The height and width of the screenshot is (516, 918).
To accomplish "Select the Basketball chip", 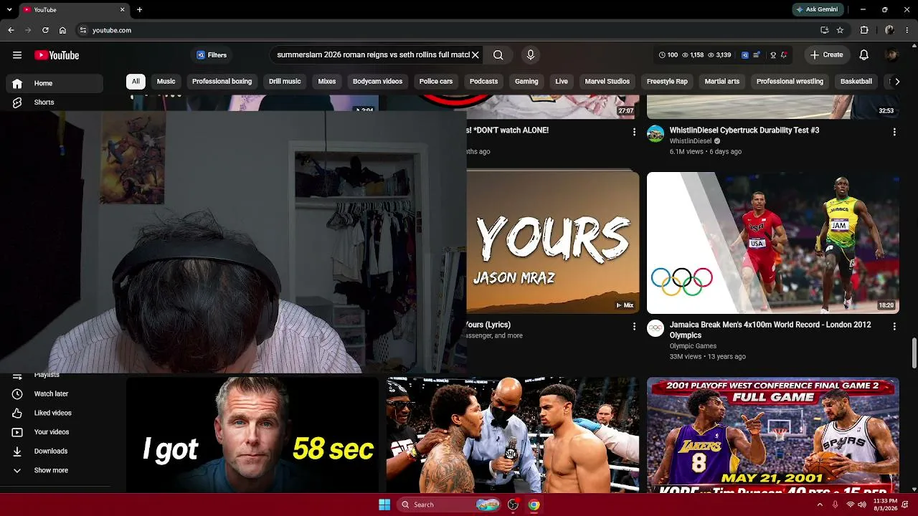I will pos(856,82).
